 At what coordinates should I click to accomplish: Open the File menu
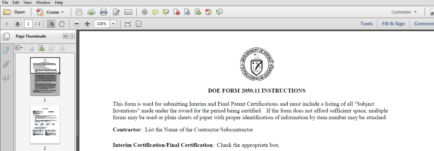(5, 3)
